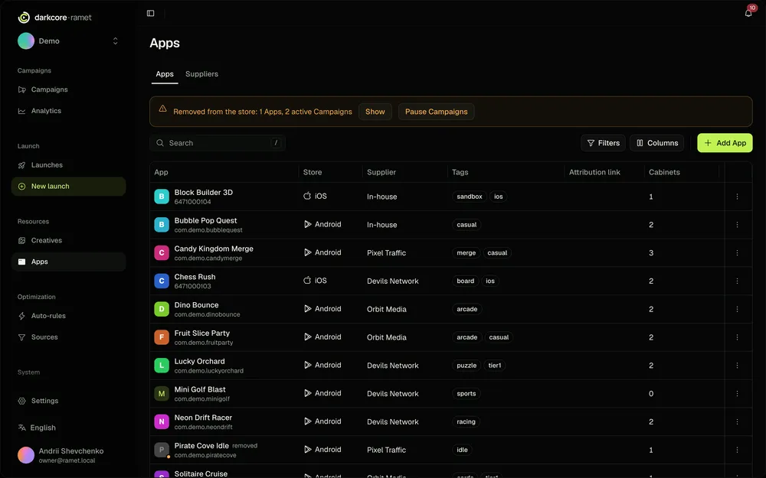
Task: Open row menu for Dino Bounce
Action: click(737, 309)
